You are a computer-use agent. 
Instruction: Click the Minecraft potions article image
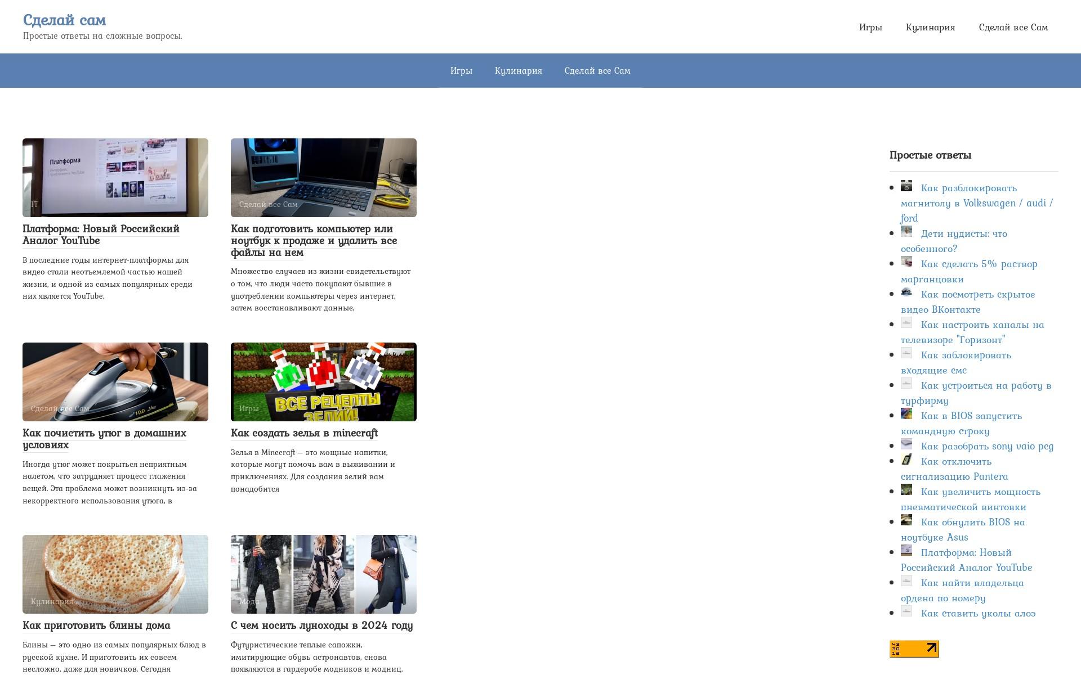324,382
